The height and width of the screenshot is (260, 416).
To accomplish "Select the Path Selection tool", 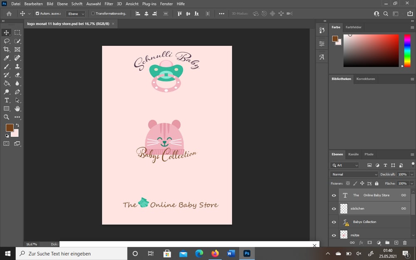I will [17, 100].
